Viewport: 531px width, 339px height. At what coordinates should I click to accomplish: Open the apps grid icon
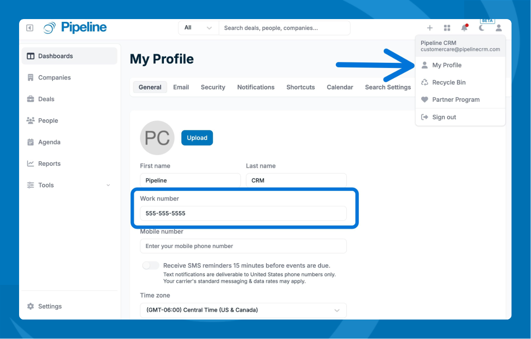tap(447, 28)
